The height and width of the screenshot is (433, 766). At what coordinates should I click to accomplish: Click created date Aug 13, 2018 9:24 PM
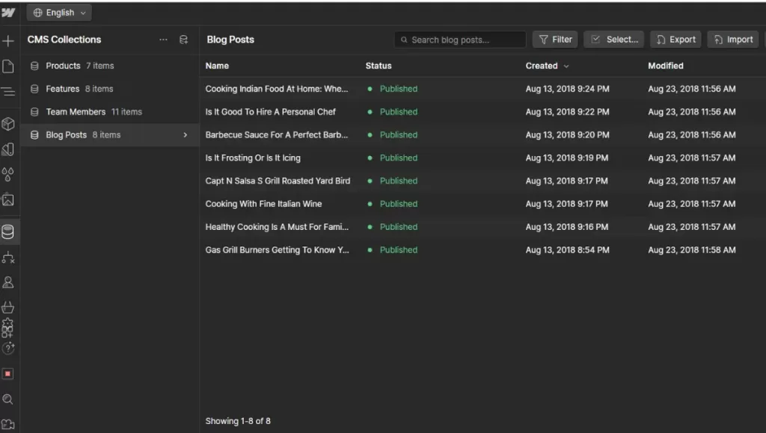[567, 89]
